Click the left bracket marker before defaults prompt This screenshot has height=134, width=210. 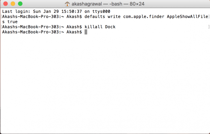[x=1, y=17]
